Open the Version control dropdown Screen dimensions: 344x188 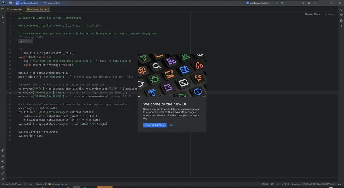click(53, 3)
